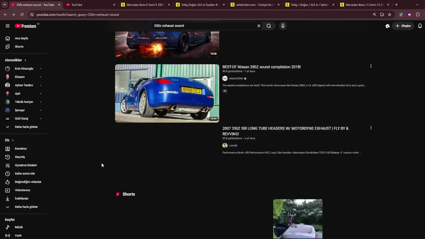The height and width of the screenshot is (239, 425).
Task: Open Enis Kirazoglu subscription channel
Action: coord(24,69)
